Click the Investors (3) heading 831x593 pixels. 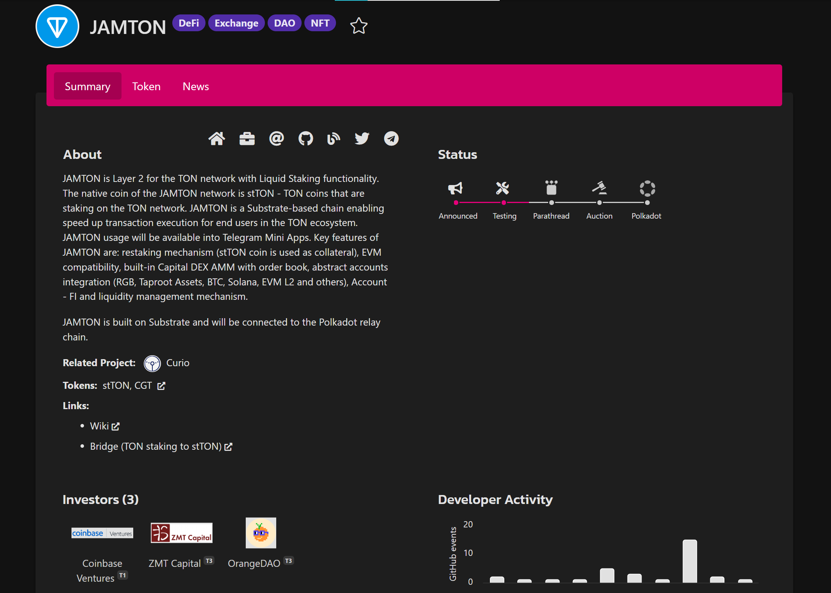[101, 499]
